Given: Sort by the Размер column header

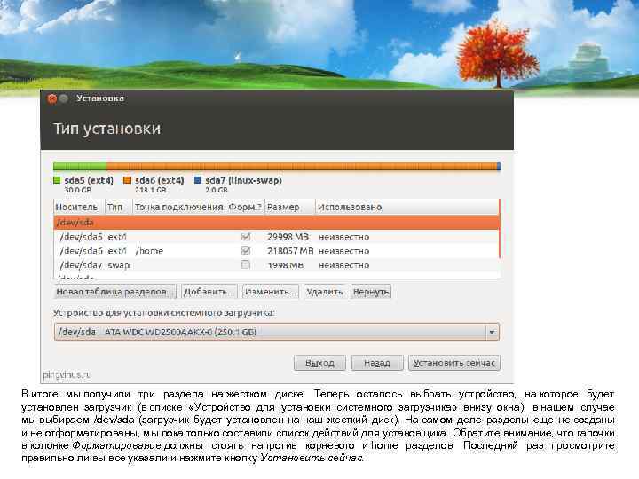Looking at the screenshot, I should [289, 207].
